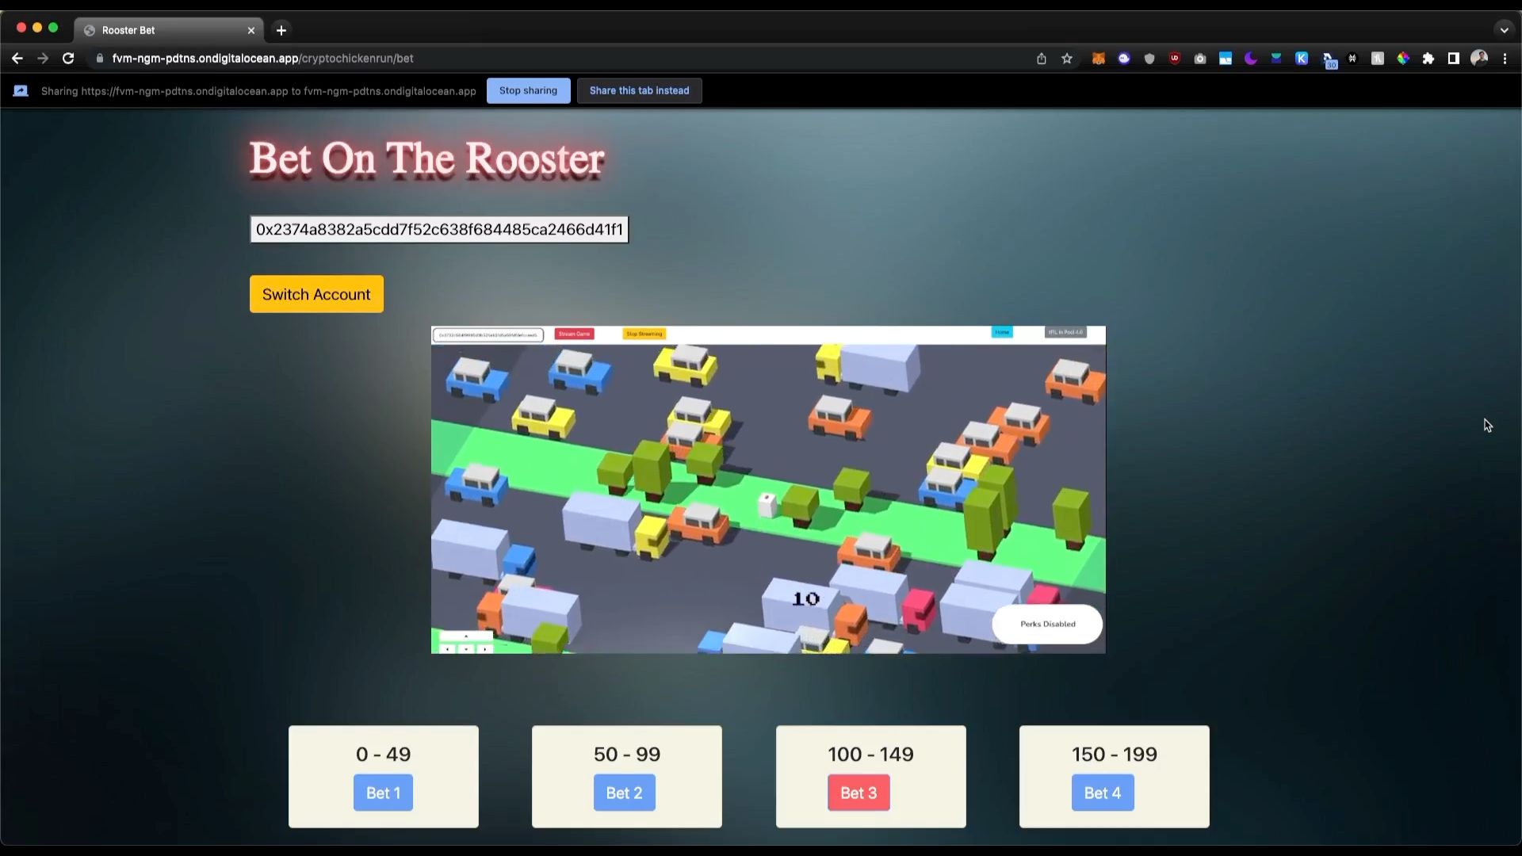Click the up arrow key in stream
Viewport: 1522px width, 856px height.
tap(466, 636)
